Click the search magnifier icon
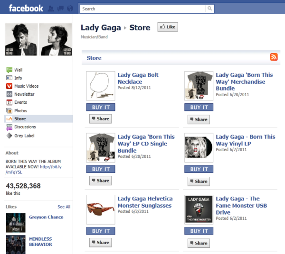This screenshot has width=285, height=254. 209,9
